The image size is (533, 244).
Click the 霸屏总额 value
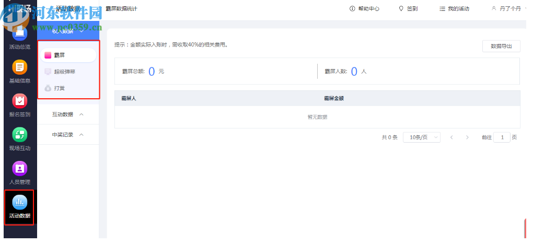152,72
